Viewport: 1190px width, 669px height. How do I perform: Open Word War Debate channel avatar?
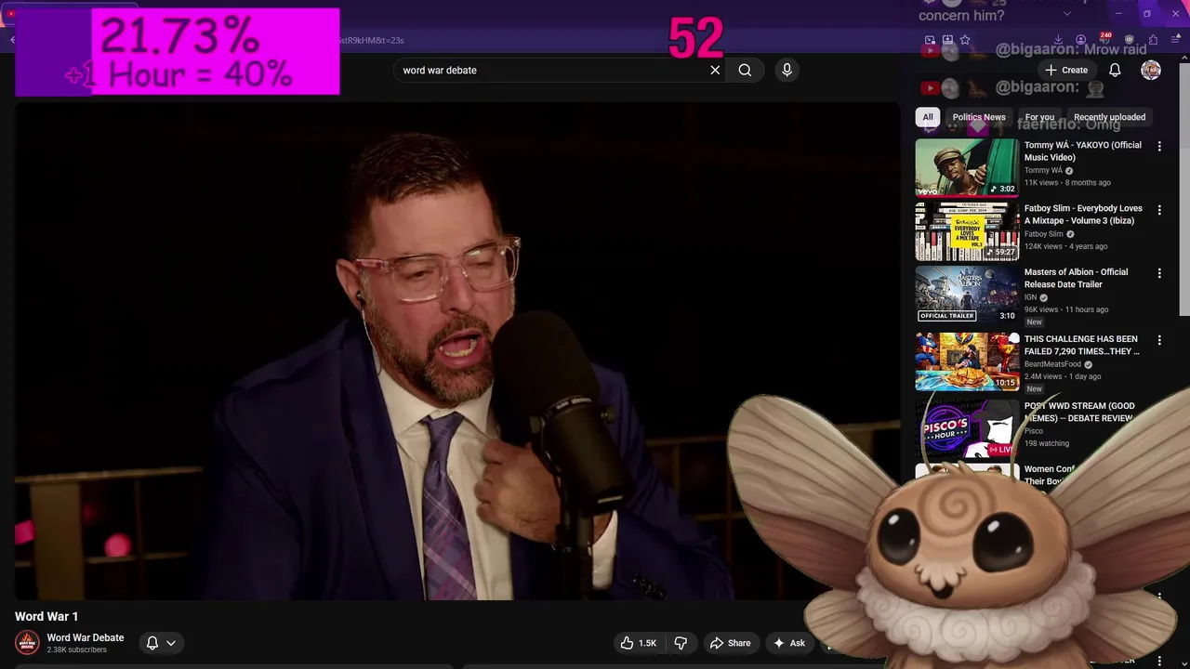point(27,642)
